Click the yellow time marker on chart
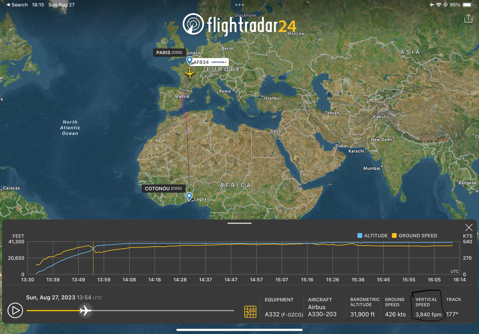479x334 pixels. click(x=93, y=258)
